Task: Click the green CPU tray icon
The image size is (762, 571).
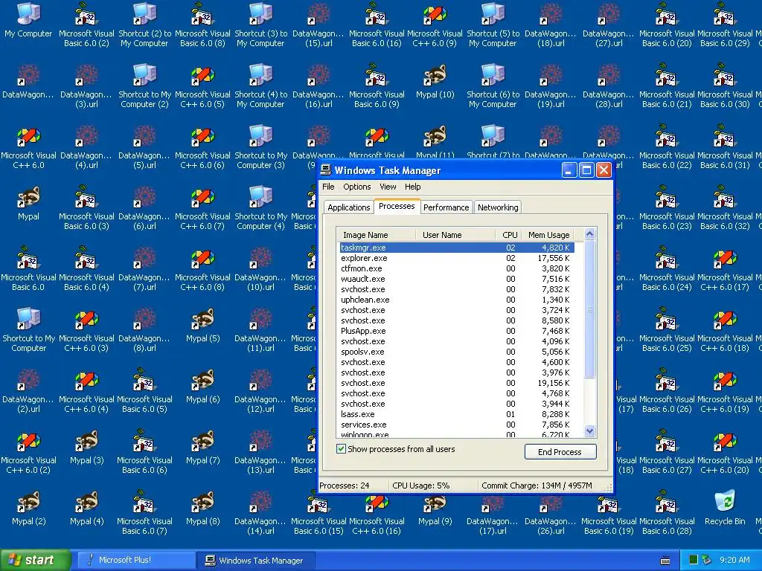Action: tap(694, 560)
